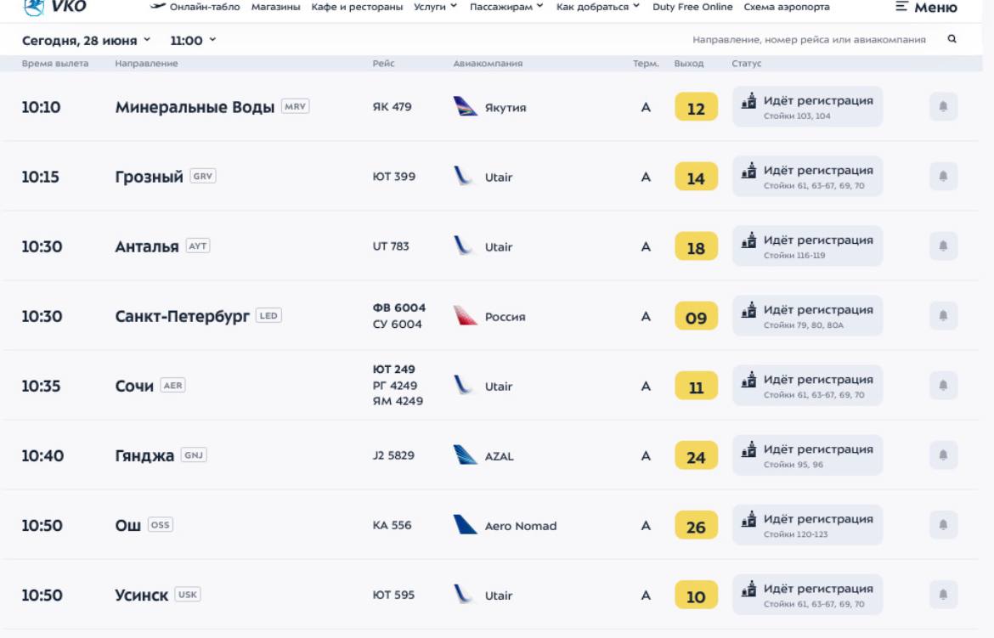The image size is (994, 638).
Task: Toggle notification bell for Ош flight
Action: pyautogui.click(x=943, y=525)
